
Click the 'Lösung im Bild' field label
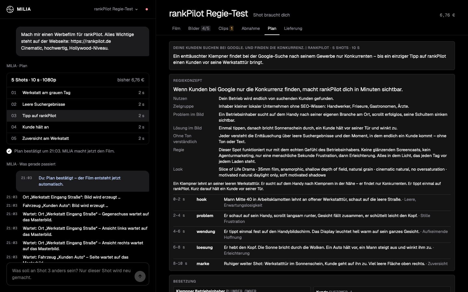point(188,128)
